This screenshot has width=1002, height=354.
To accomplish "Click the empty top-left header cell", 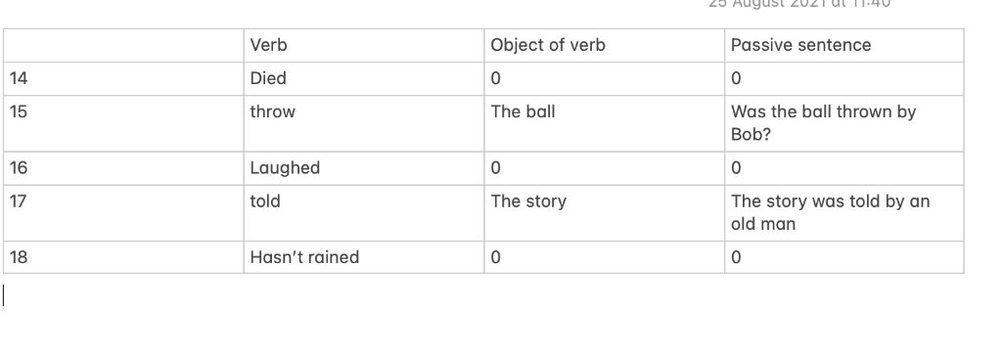I will click(x=123, y=45).
